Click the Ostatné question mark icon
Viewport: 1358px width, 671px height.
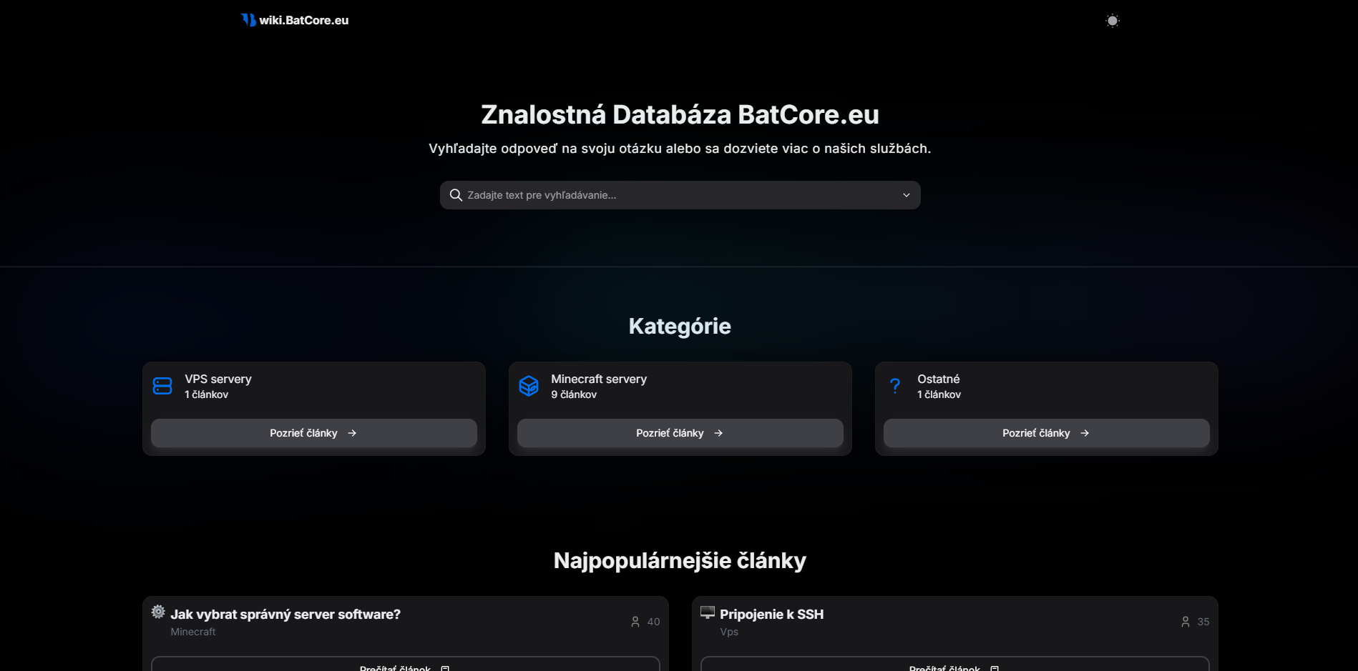pyautogui.click(x=895, y=386)
